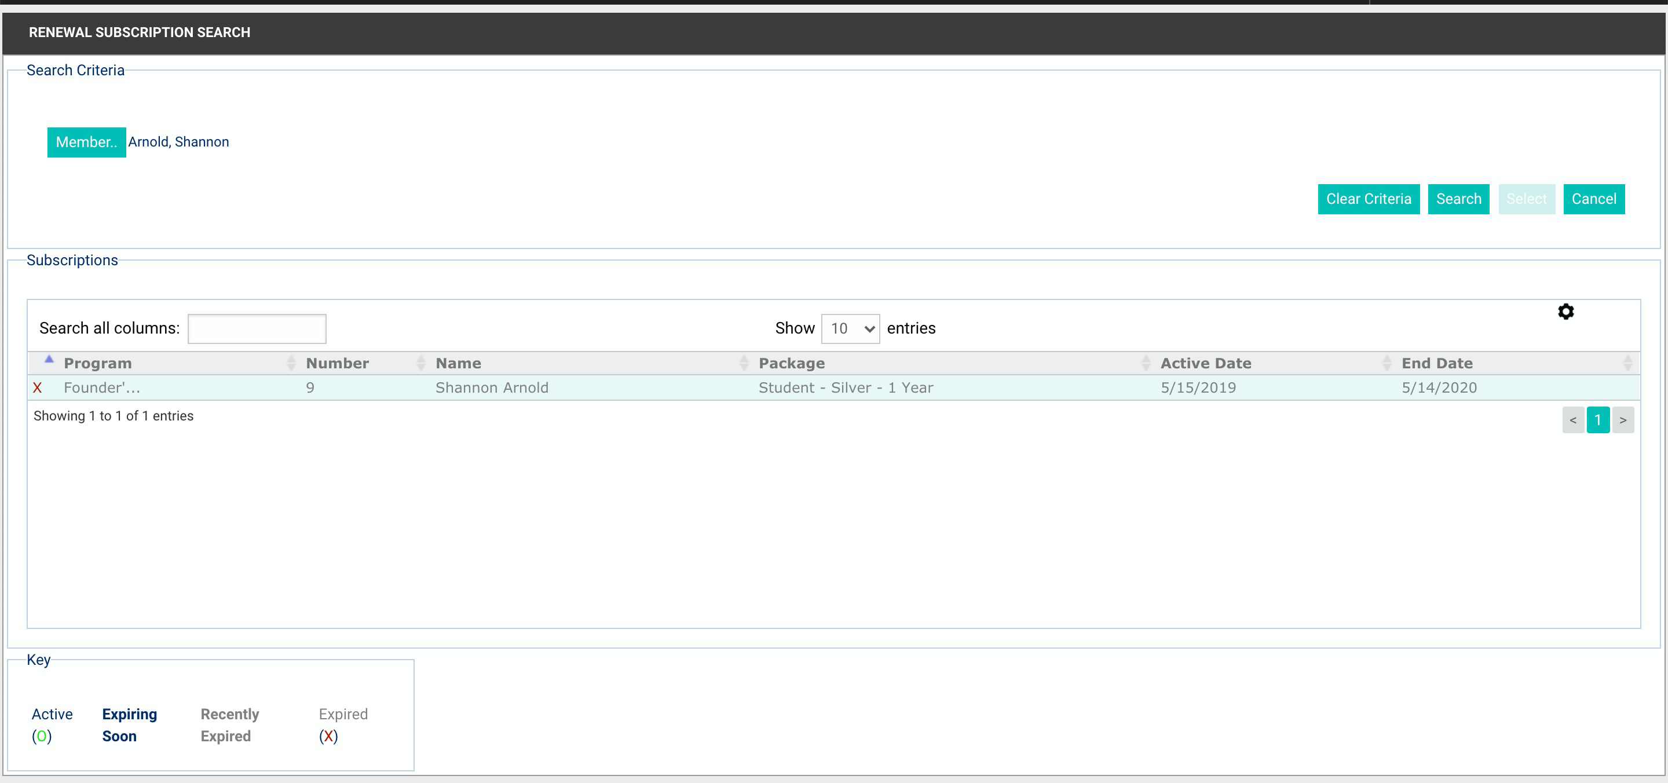Focus the Search all columns field
The height and width of the screenshot is (783, 1668).
257,328
